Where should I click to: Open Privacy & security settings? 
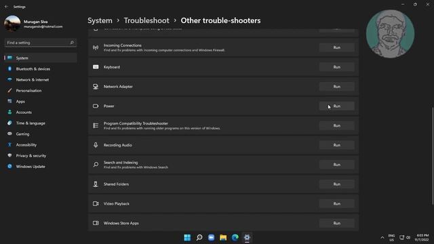coord(41,155)
